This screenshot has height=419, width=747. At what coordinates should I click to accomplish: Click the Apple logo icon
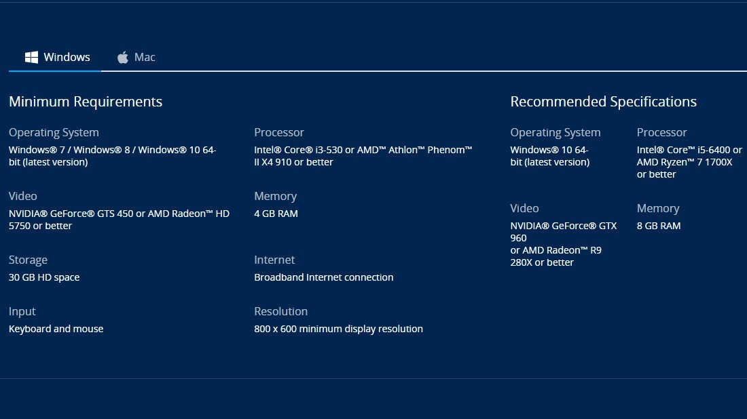click(123, 57)
